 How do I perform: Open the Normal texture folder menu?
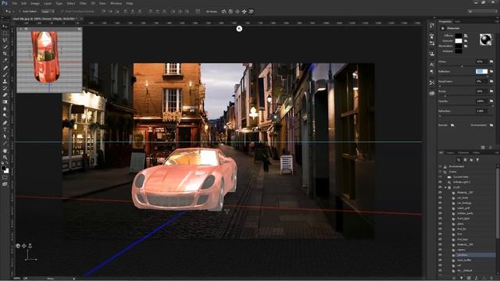(452, 125)
